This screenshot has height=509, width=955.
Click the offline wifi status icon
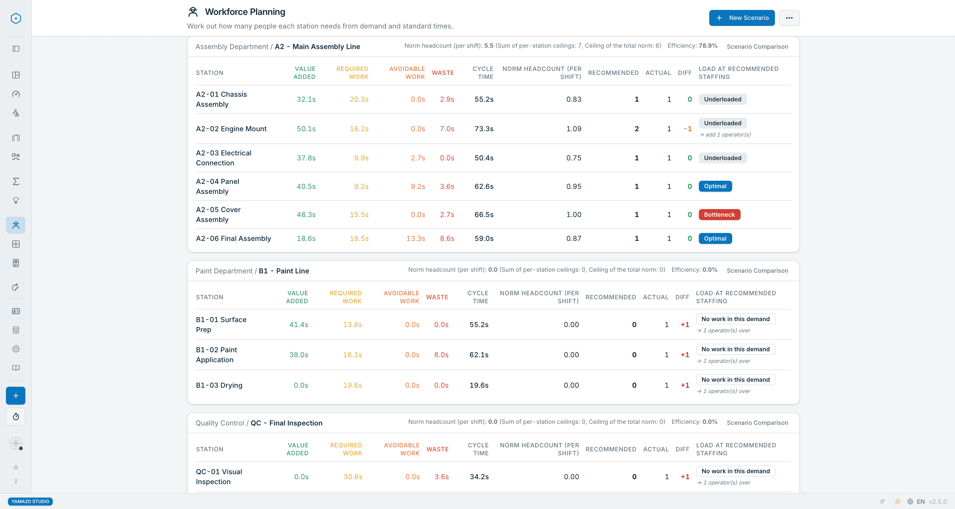point(882,501)
